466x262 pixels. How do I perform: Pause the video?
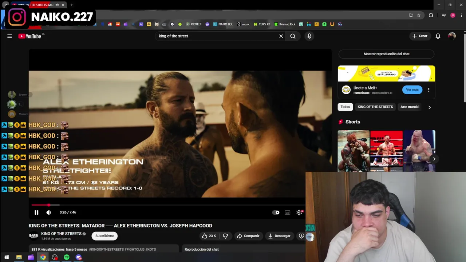click(36, 213)
